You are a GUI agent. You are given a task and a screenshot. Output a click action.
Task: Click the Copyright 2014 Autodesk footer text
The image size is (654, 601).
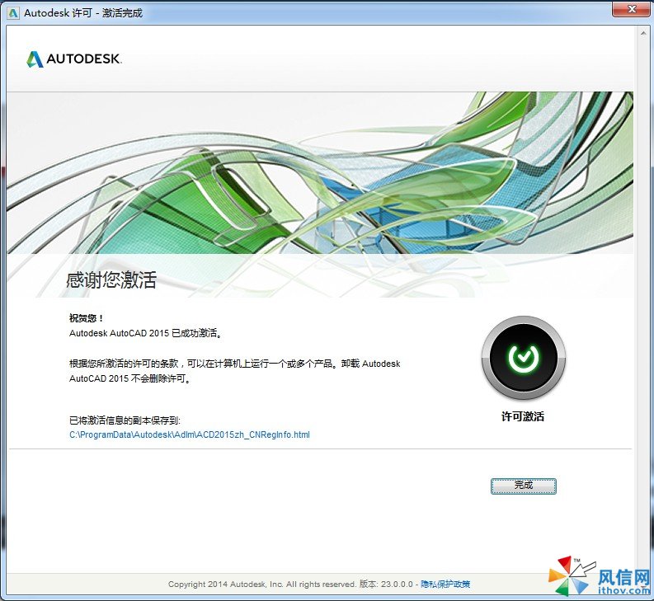tap(262, 584)
